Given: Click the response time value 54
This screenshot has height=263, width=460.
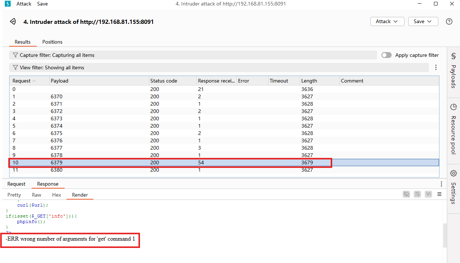Looking at the screenshot, I should 201,162.
